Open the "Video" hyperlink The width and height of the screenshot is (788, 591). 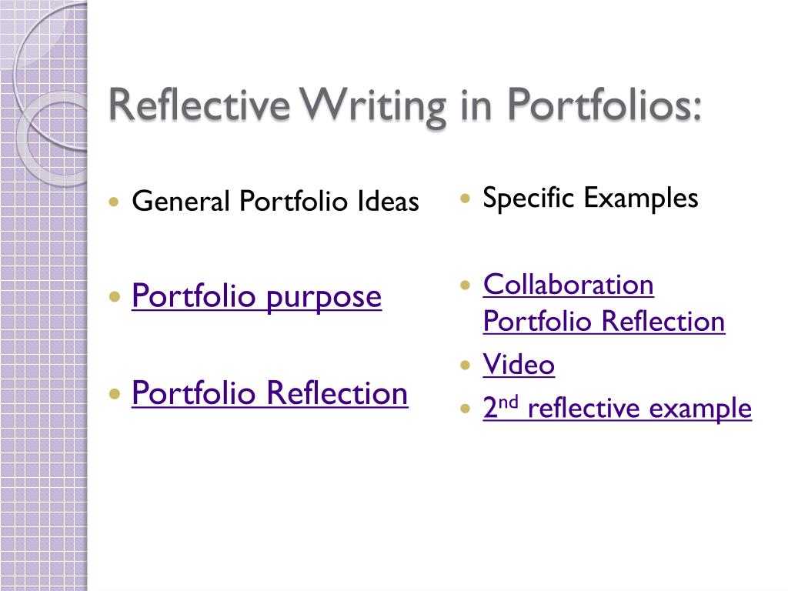(519, 364)
